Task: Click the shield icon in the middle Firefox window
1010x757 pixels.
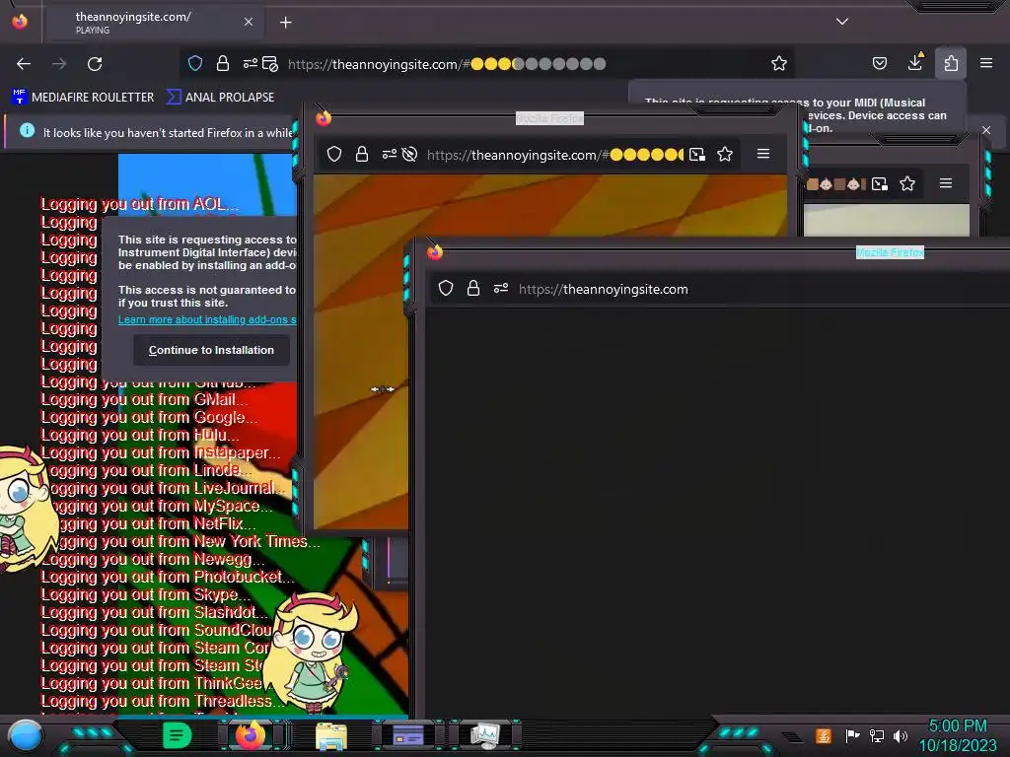Action: coord(334,154)
